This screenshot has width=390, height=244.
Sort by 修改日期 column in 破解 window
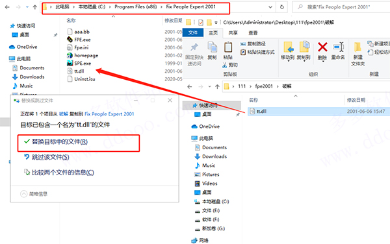click(x=356, y=100)
